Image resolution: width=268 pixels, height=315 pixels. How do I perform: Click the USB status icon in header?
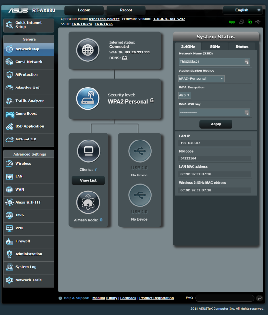click(x=258, y=22)
